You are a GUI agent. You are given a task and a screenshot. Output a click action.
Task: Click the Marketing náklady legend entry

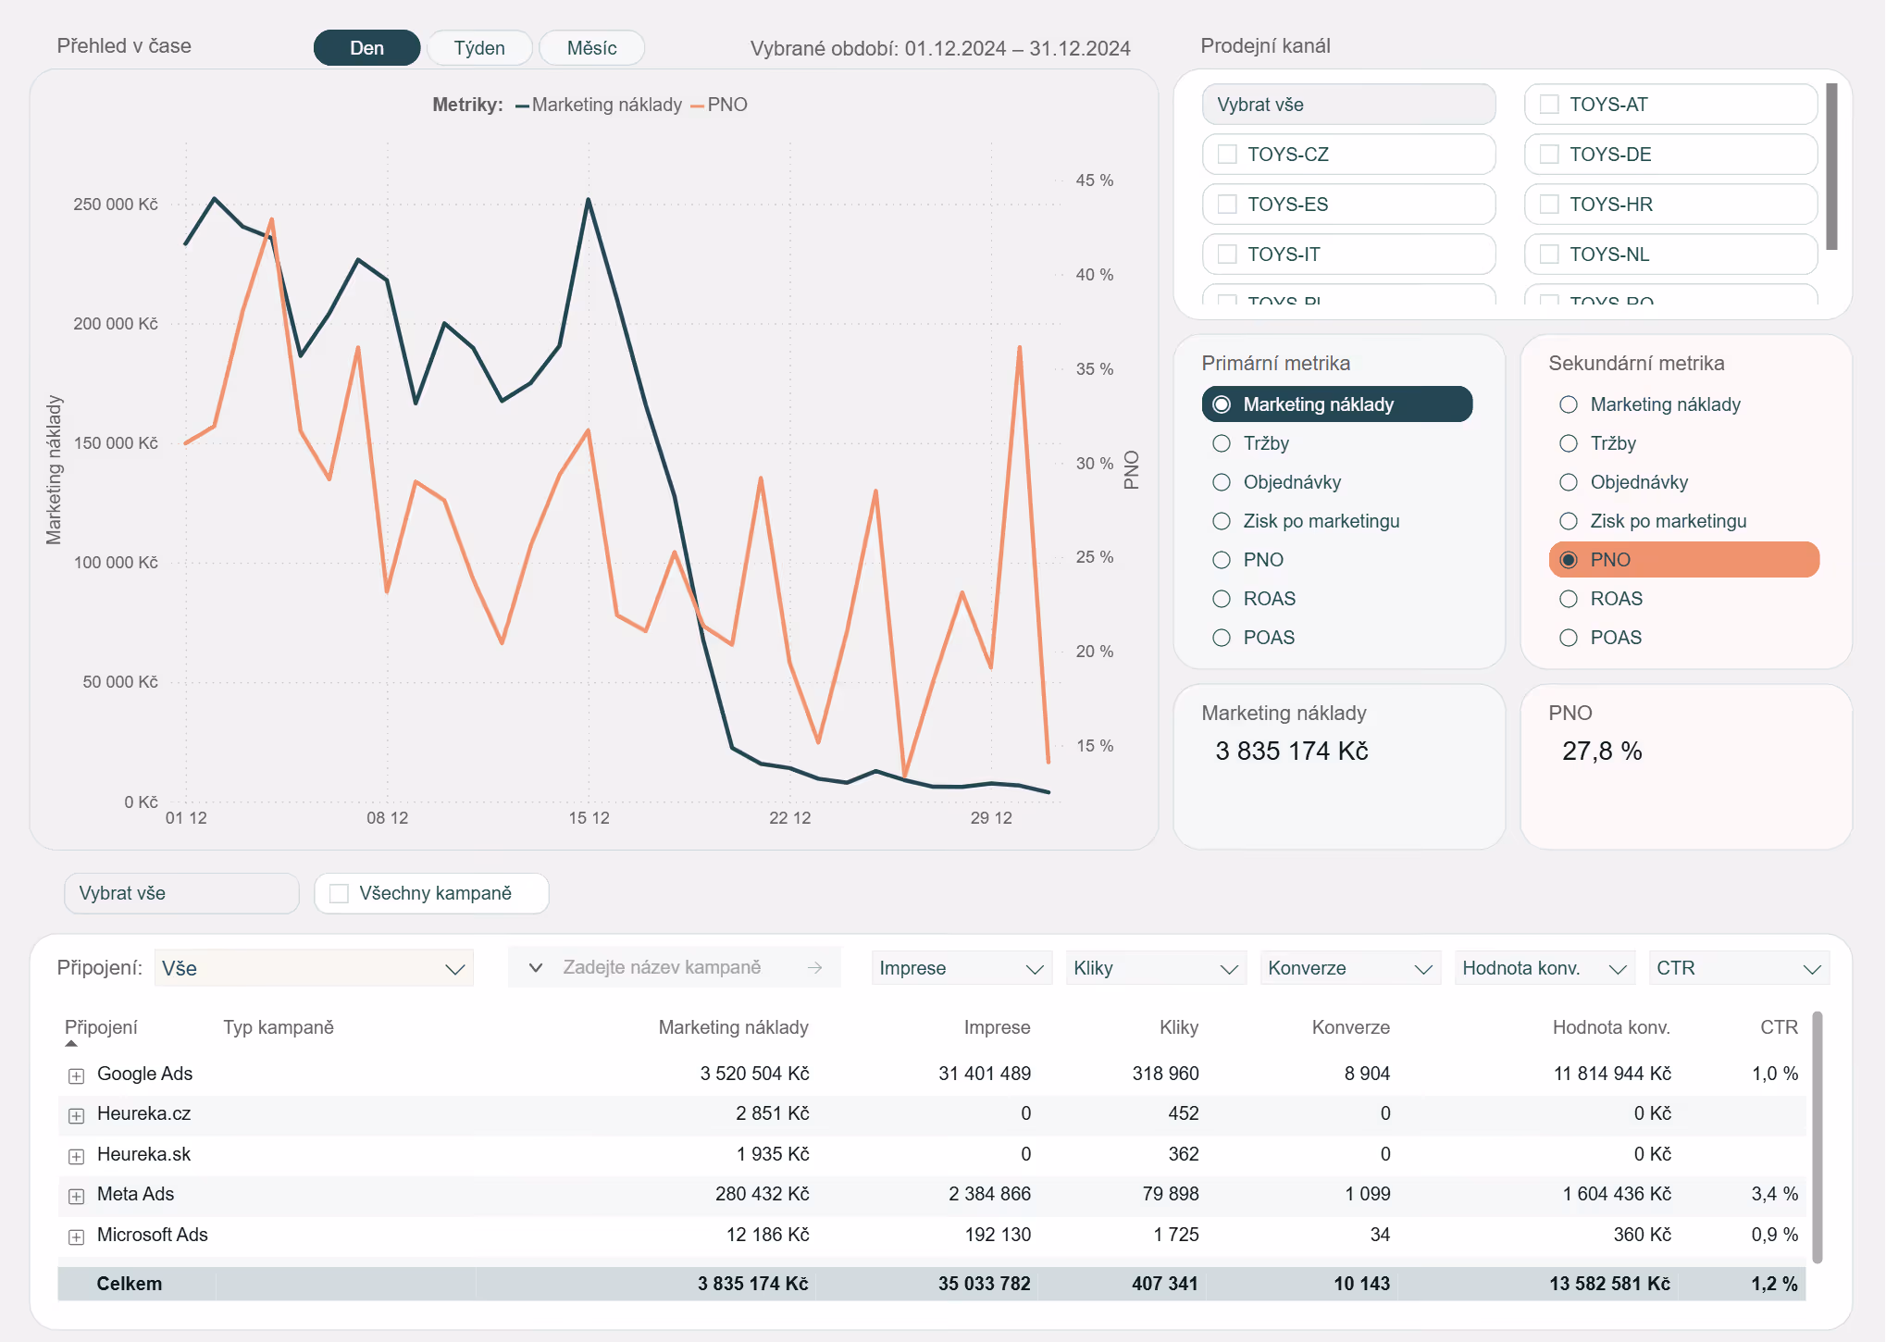click(x=598, y=105)
